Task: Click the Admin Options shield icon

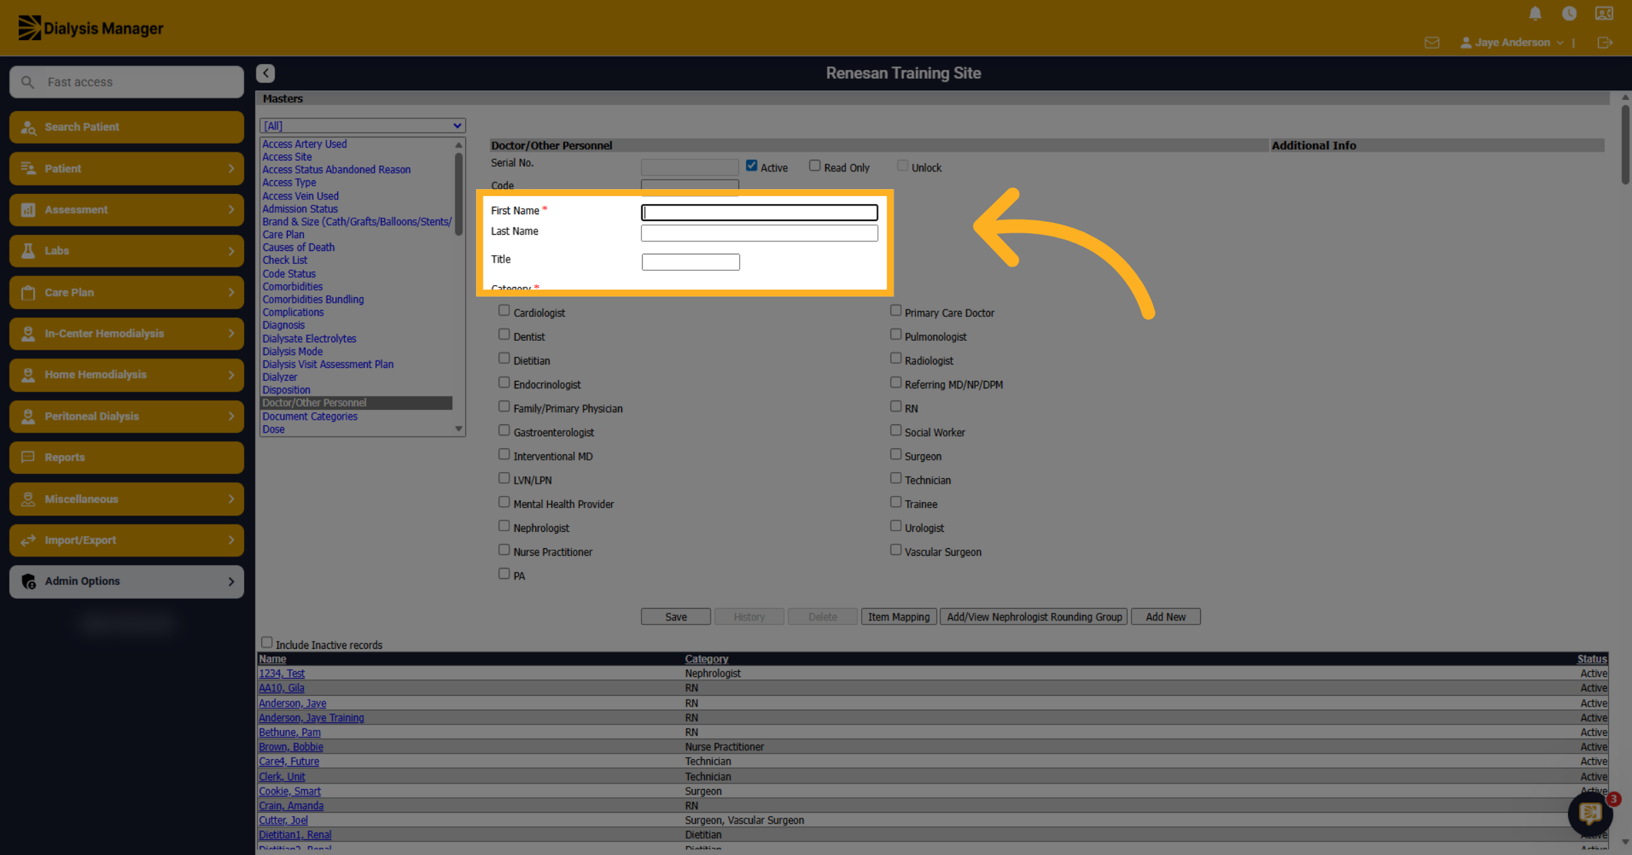Action: [x=28, y=581]
